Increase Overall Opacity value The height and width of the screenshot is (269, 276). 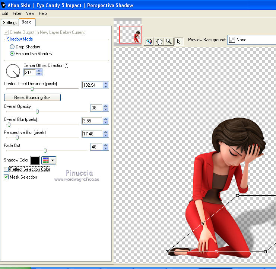[x=106, y=106]
